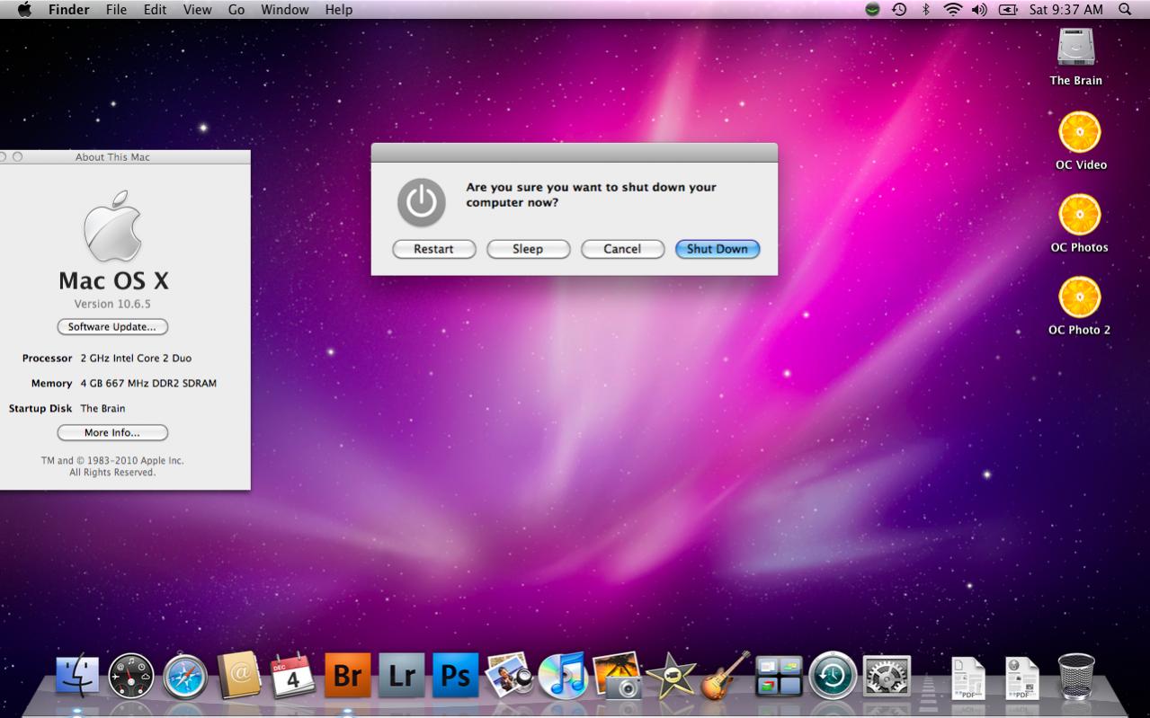Open iCal calendar icon in Dock
1150x718 pixels.
pos(293,676)
